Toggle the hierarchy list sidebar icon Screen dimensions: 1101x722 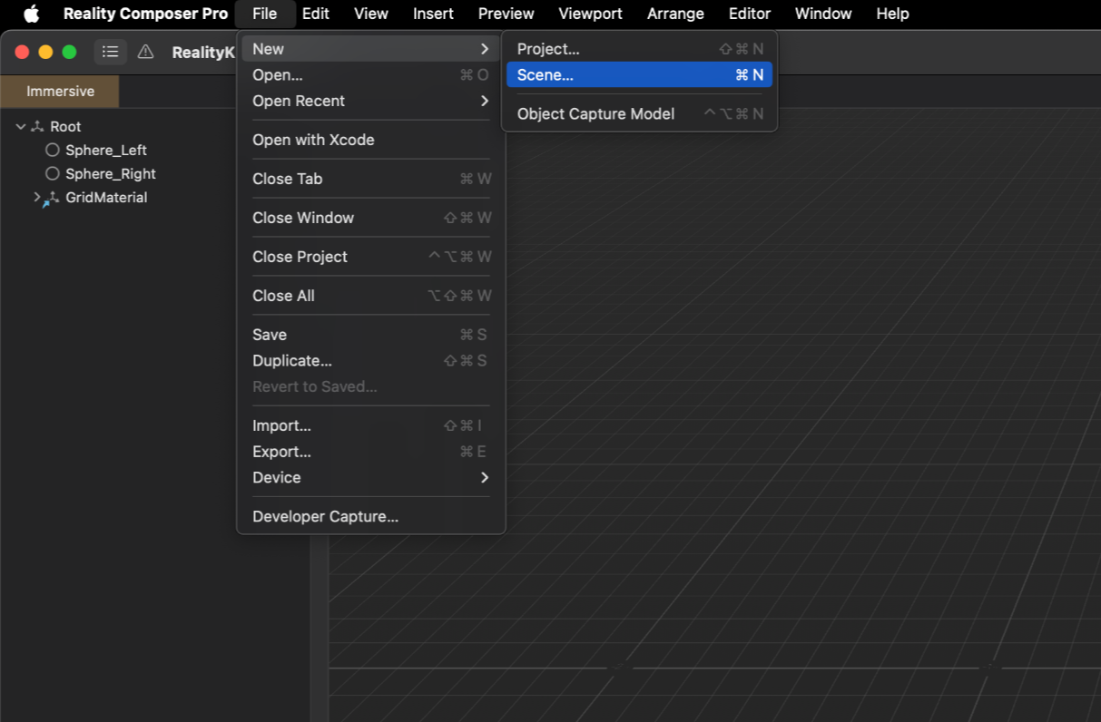[110, 52]
